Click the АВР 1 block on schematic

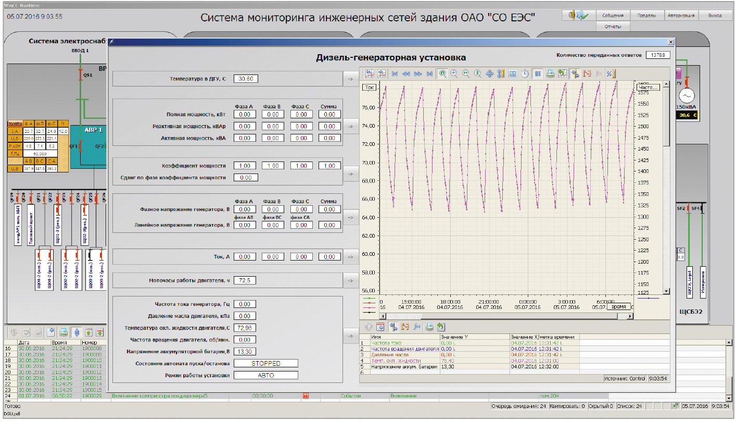point(87,147)
